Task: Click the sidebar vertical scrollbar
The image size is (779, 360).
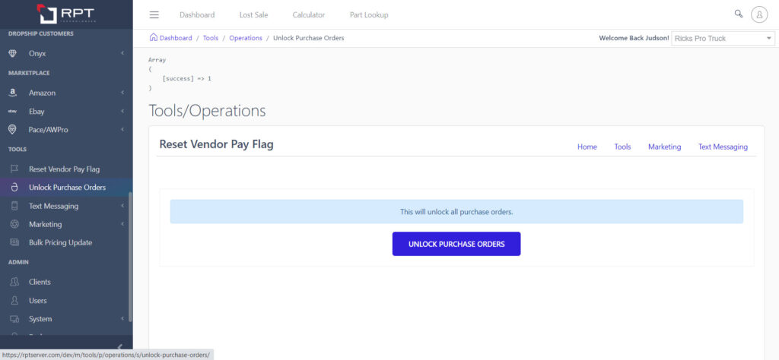Action: (130, 257)
